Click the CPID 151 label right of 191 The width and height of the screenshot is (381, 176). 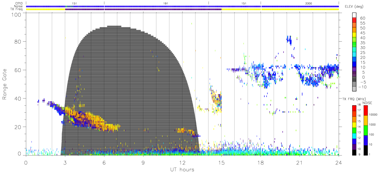point(244,3)
